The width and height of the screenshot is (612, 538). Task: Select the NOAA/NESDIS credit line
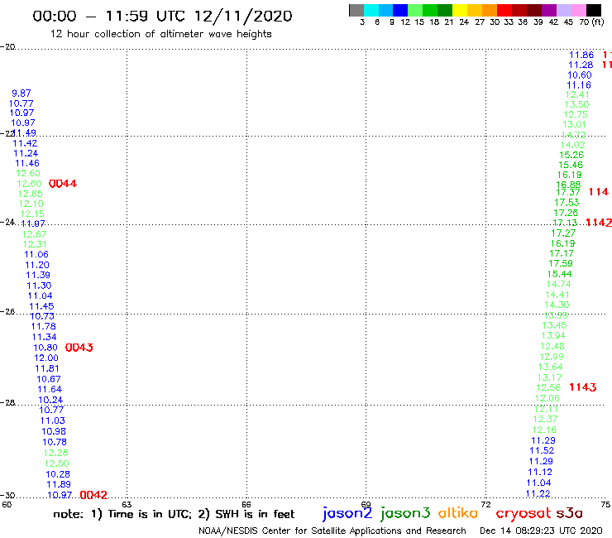332,531
